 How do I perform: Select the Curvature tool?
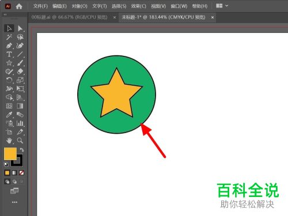(x=20, y=46)
